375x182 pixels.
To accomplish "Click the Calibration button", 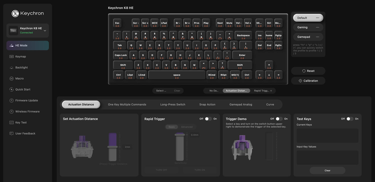I will pyautogui.click(x=308, y=81).
